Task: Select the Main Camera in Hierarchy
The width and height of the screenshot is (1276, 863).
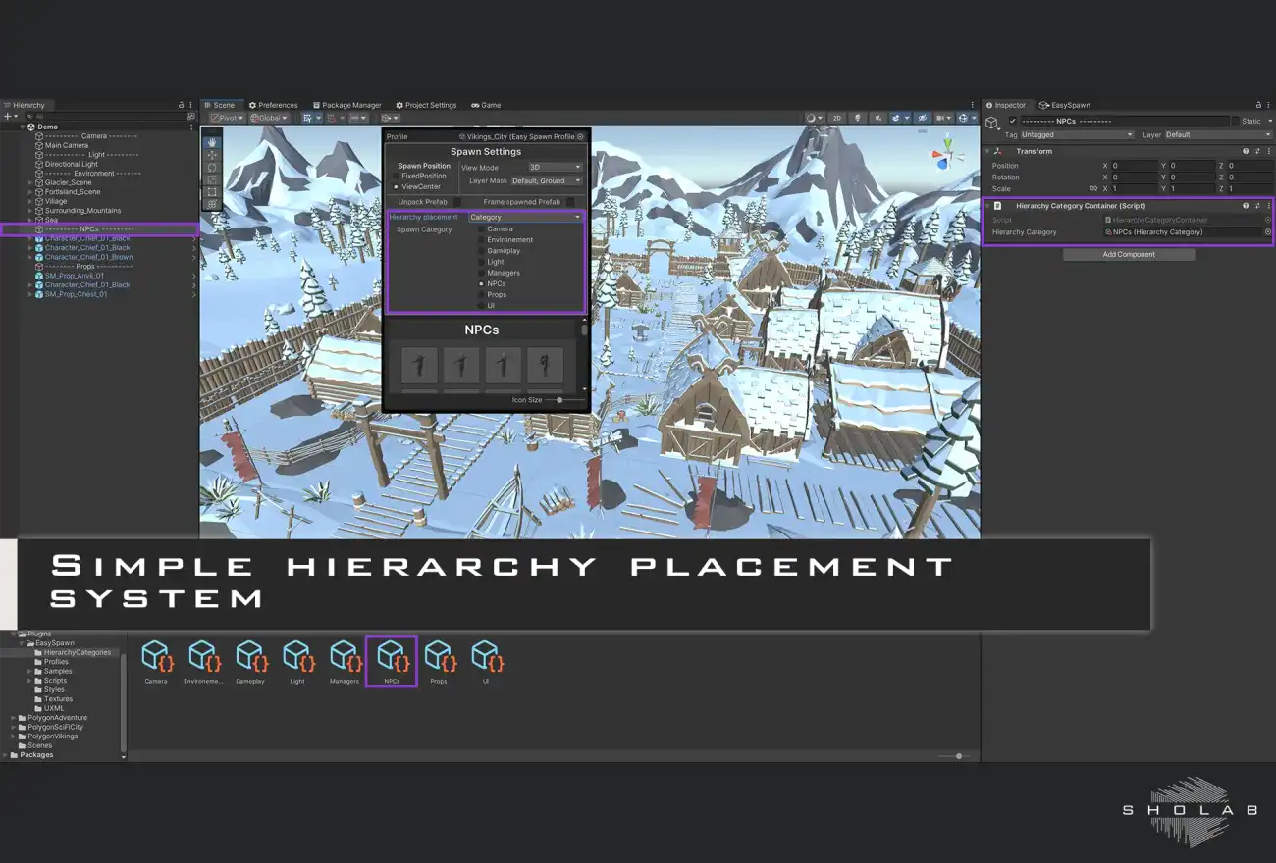Action: (67, 145)
